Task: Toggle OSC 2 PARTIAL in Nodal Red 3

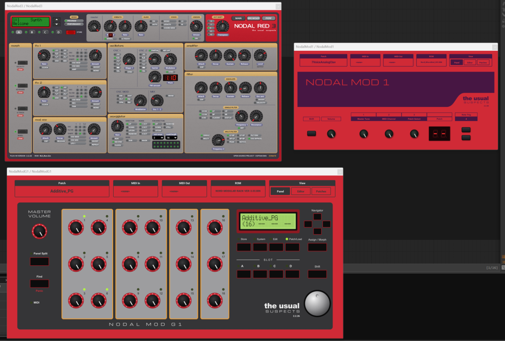Action: coord(154,51)
